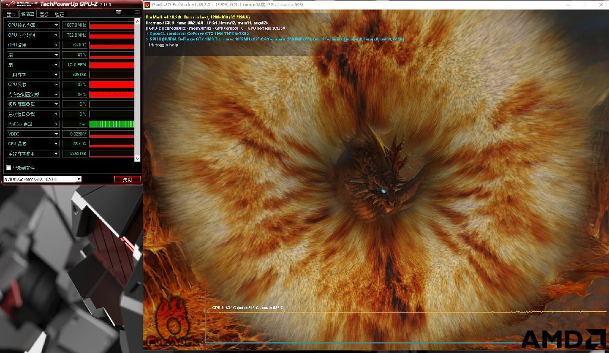Click the 0.9250 V VDDC value
Screen dimensions: 609x353
(74, 134)
